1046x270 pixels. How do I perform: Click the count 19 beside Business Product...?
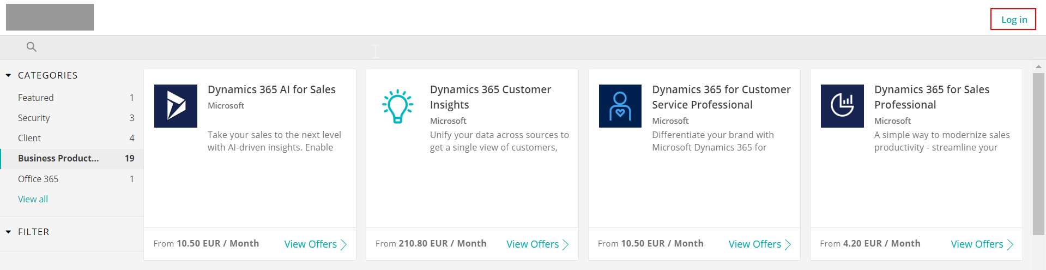click(x=129, y=158)
